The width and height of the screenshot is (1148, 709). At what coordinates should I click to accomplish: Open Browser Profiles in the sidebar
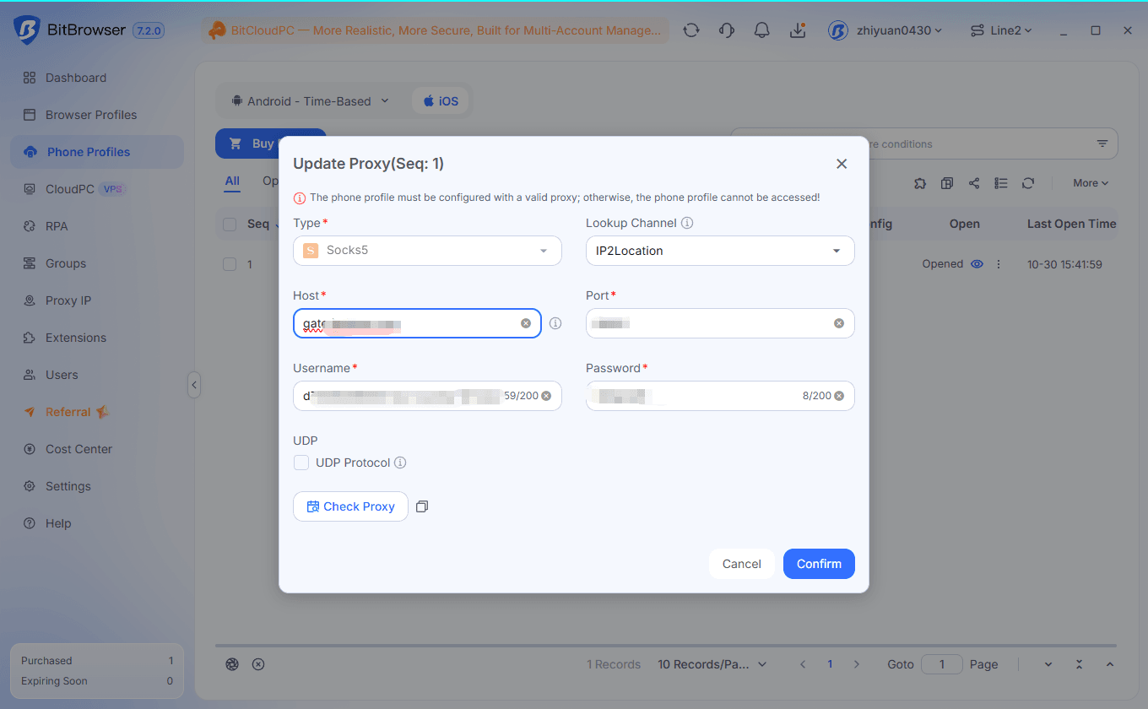pos(96,115)
